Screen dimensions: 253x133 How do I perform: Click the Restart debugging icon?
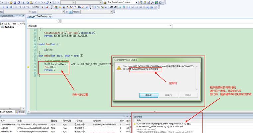click(x=11, y=7)
